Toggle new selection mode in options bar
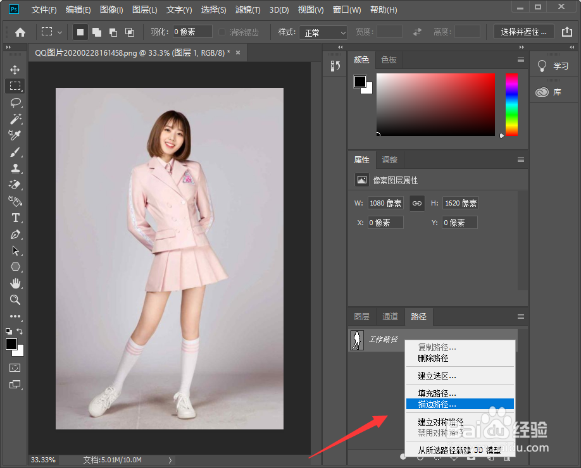This screenshot has height=468, width=581. click(x=81, y=32)
